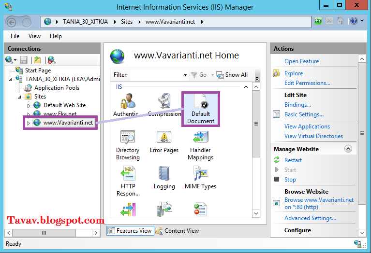Select Application Pools tree item
The image size is (371, 253).
pyautogui.click(x=57, y=88)
